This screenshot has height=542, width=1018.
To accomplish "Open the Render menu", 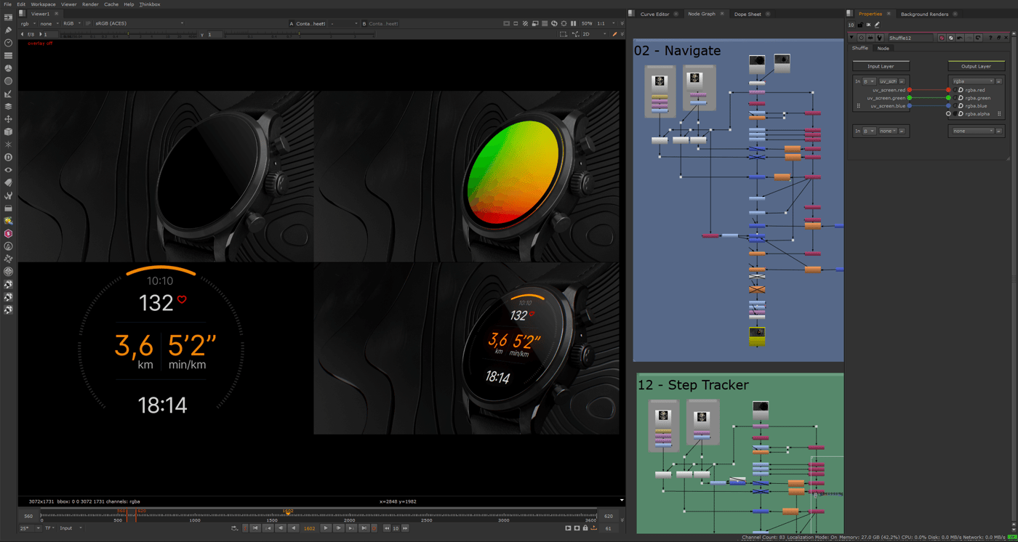I will tap(90, 4).
